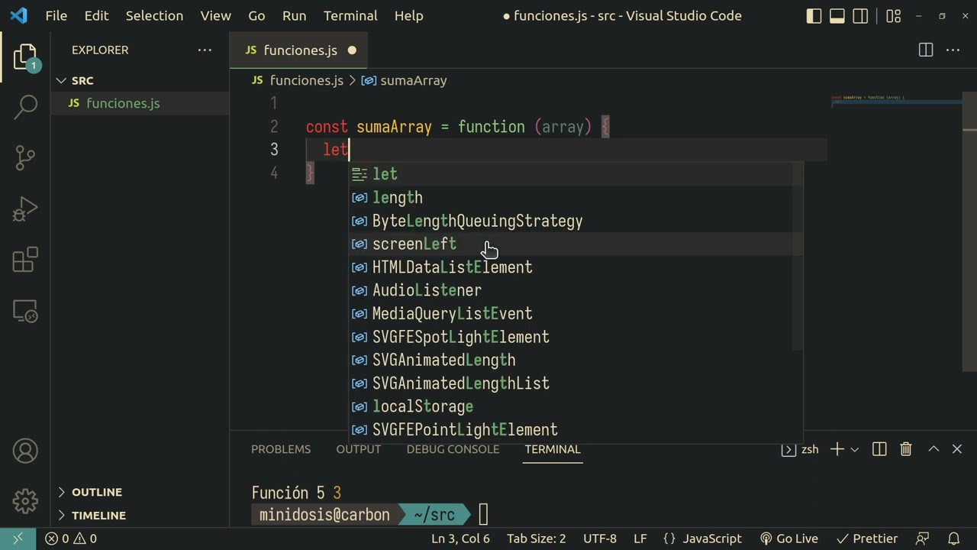The width and height of the screenshot is (977, 550).
Task: Click the suggestion list scrollbar
Action: [798, 256]
